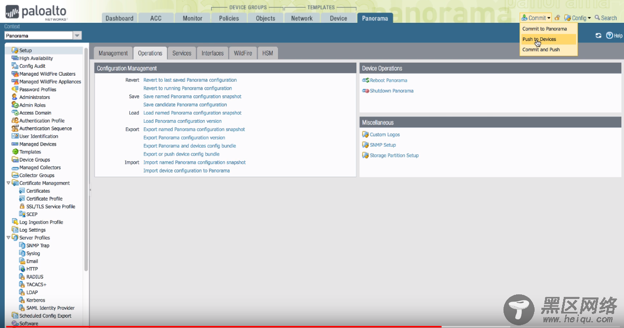Click the Authentication Profile icon

click(15, 120)
